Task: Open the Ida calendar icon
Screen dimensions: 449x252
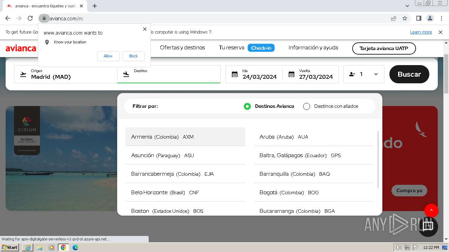Action: pyautogui.click(x=235, y=74)
